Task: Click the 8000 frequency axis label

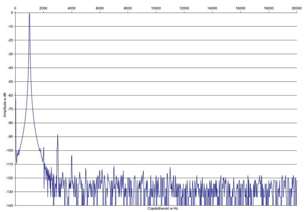Action: [x=128, y=8]
